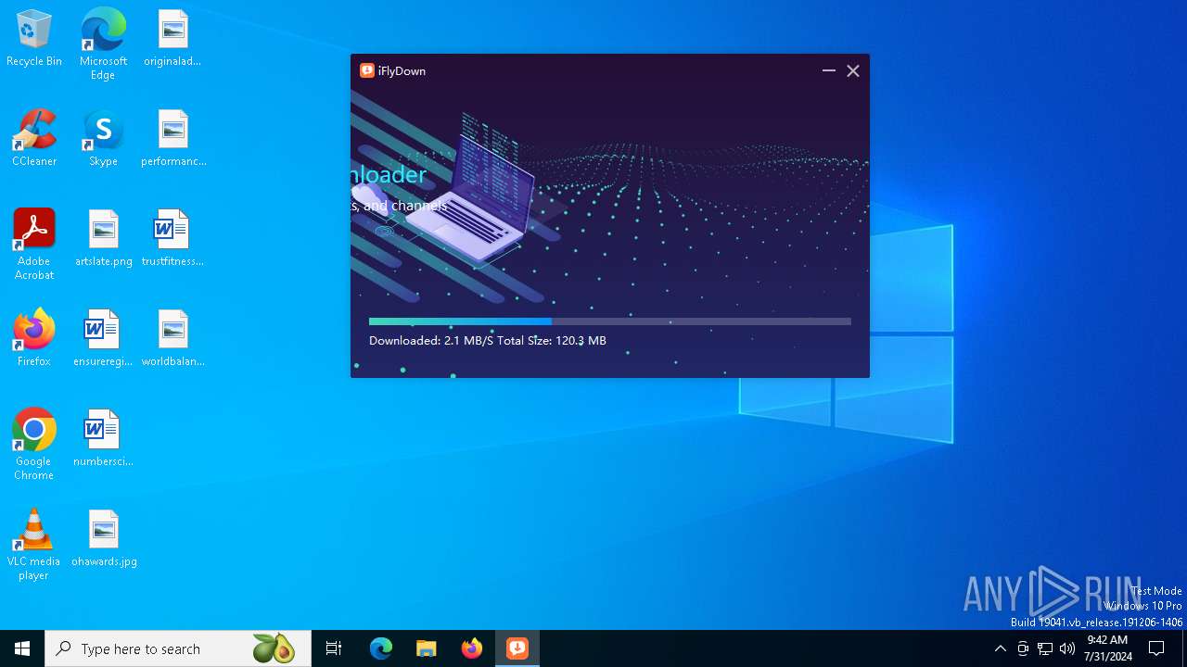Click the safely remove hardware tray icon
The height and width of the screenshot is (667, 1187).
(1023, 648)
